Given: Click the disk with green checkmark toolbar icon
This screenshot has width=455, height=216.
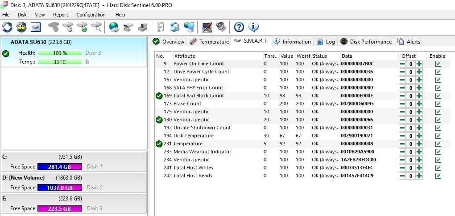Looking at the screenshot, I should tap(82, 27).
